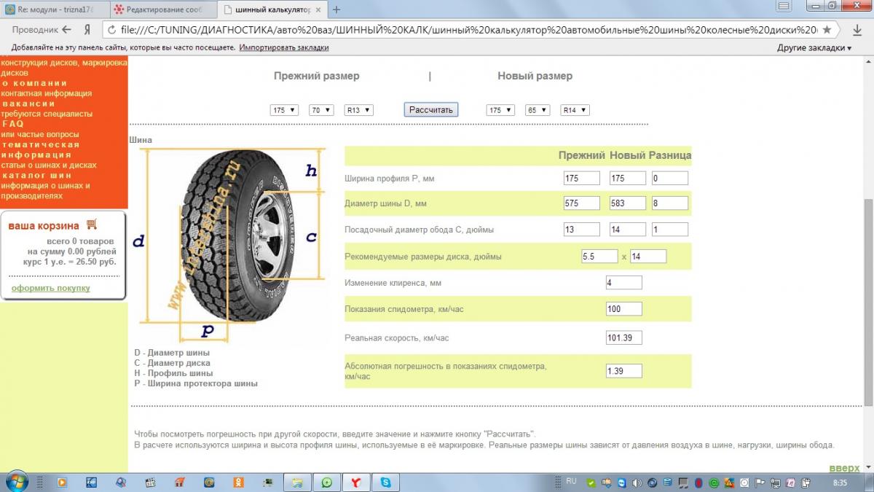874x492 pixels.
Task: Click the bookmark star in address bar
Action: 826,30
